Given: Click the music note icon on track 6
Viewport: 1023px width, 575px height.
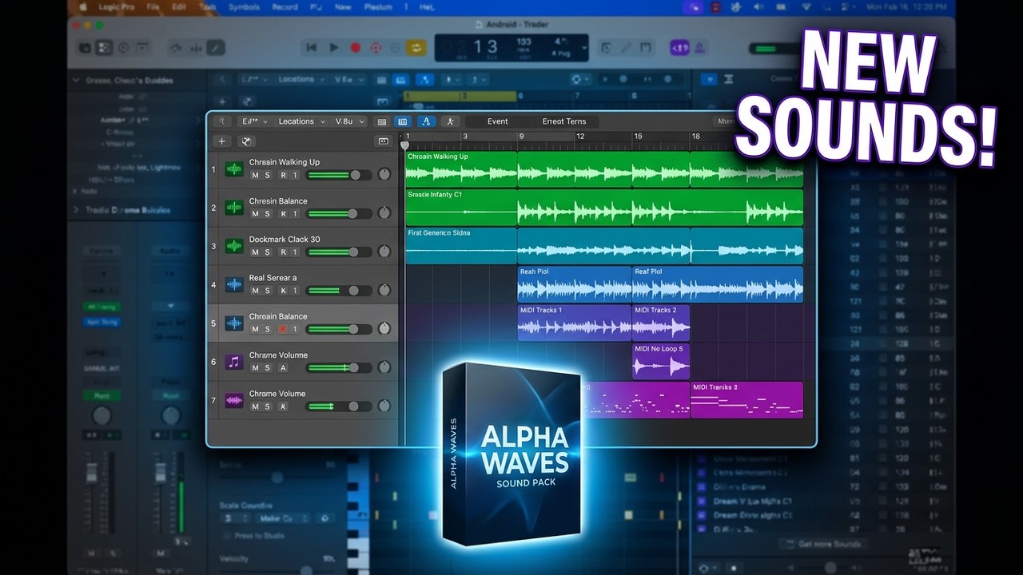Looking at the screenshot, I should (234, 362).
